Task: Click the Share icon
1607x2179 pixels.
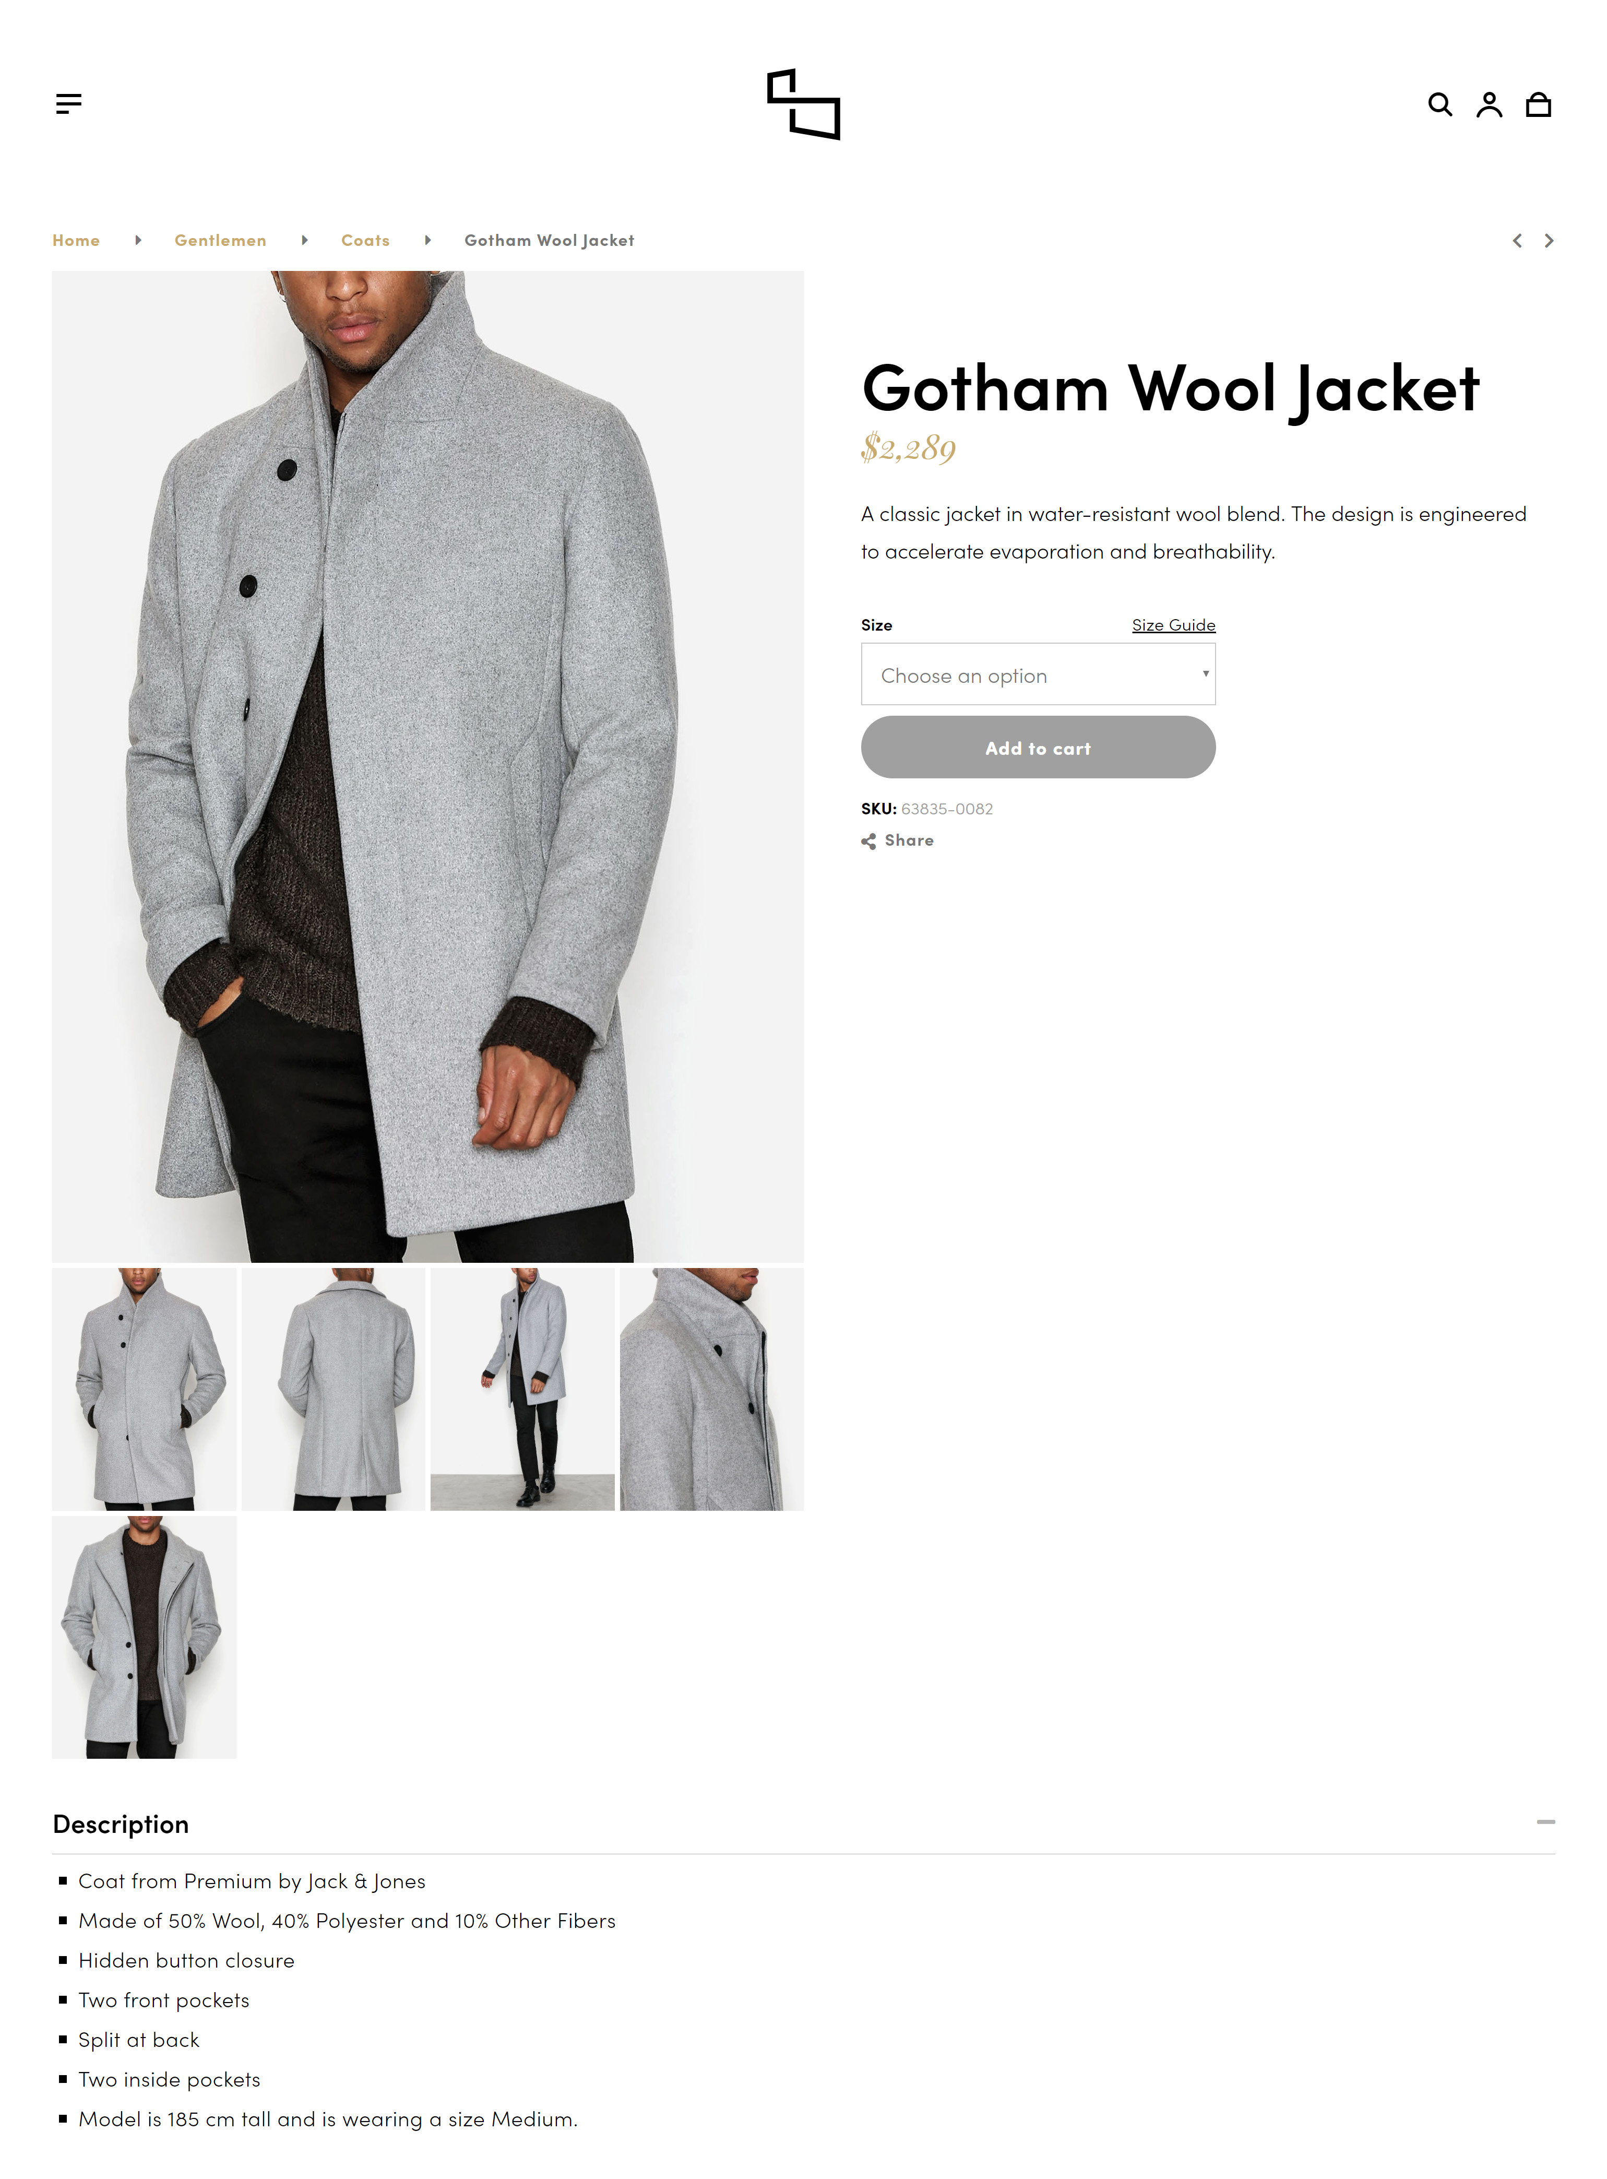Action: click(x=868, y=842)
